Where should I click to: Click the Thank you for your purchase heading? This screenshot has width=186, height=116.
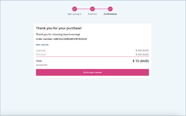(x=59, y=28)
